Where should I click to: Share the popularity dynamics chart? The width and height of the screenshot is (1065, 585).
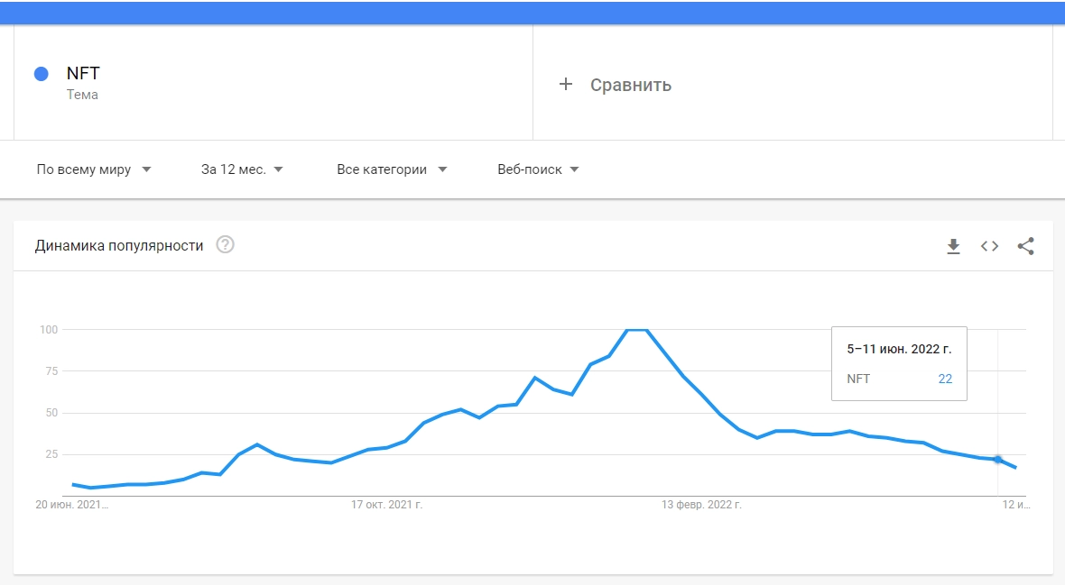tap(1025, 246)
